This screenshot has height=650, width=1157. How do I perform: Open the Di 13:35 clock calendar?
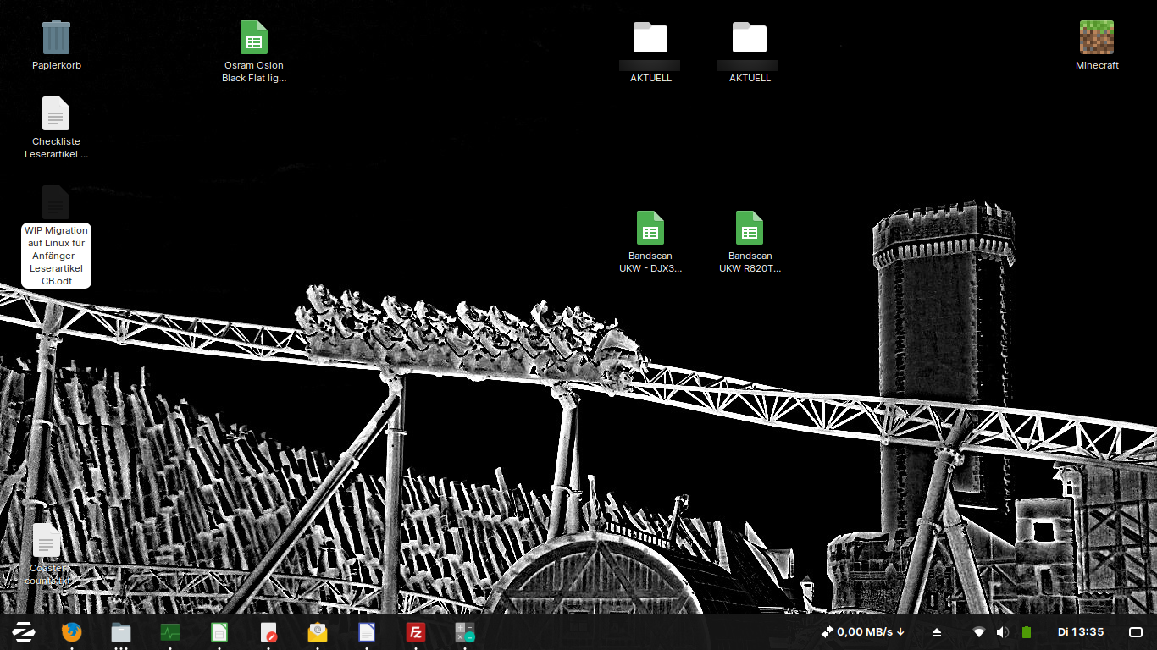[x=1081, y=632]
